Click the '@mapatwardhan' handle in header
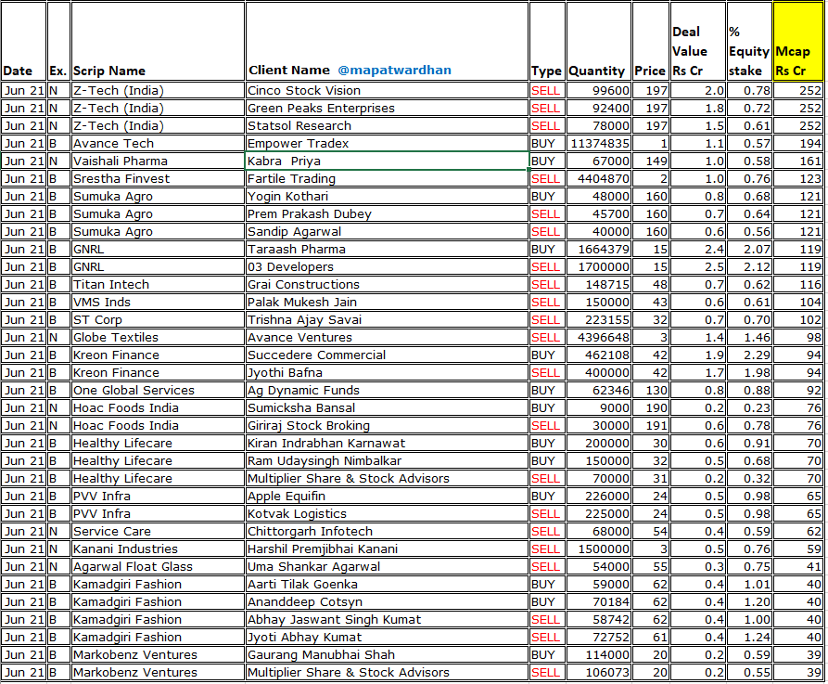Viewport: 828px width, 684px height. [394, 70]
